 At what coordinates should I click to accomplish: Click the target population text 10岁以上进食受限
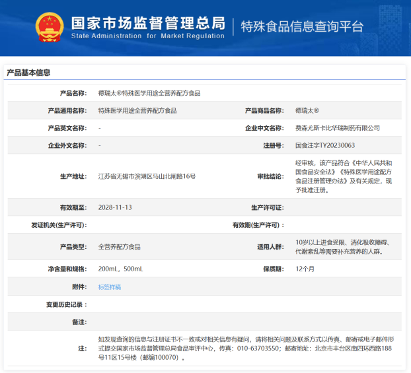pos(344,247)
